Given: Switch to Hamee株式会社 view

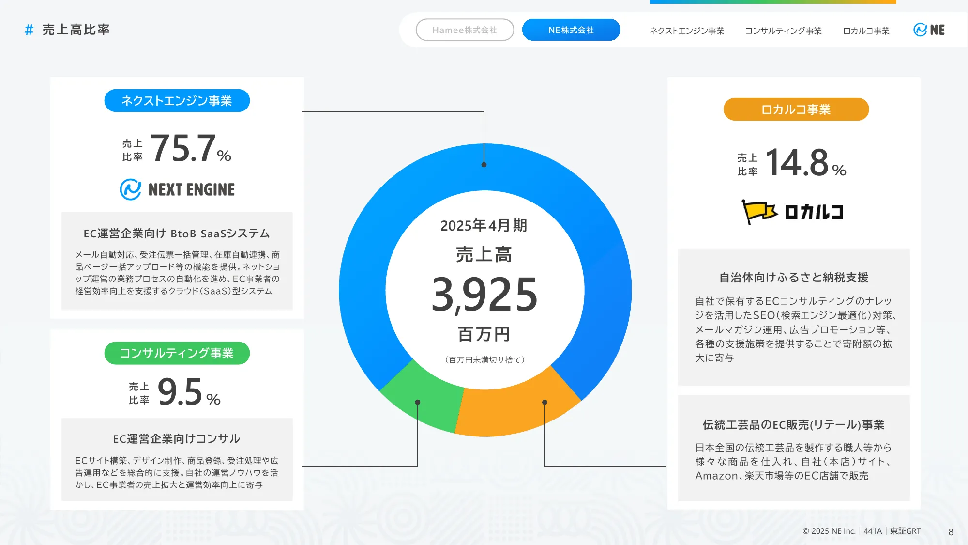Looking at the screenshot, I should (465, 30).
